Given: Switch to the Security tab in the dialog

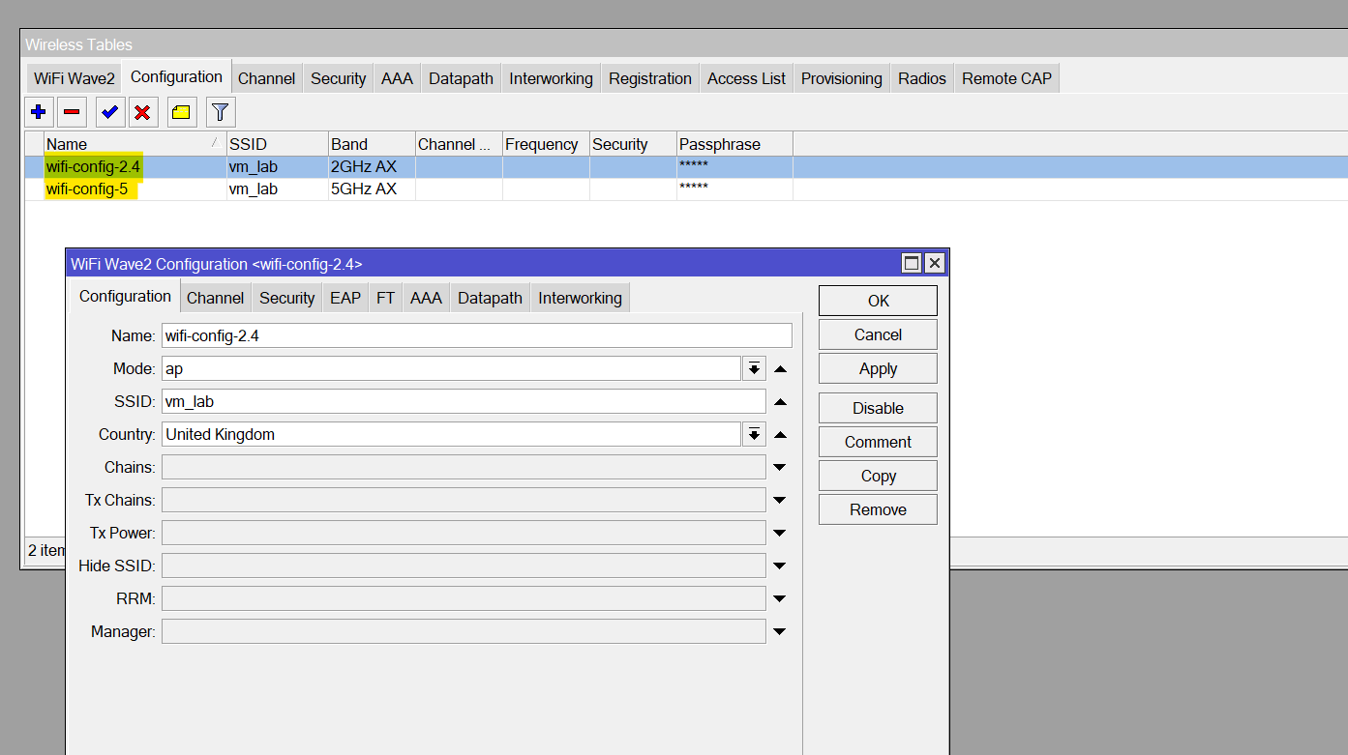Looking at the screenshot, I should [x=286, y=297].
